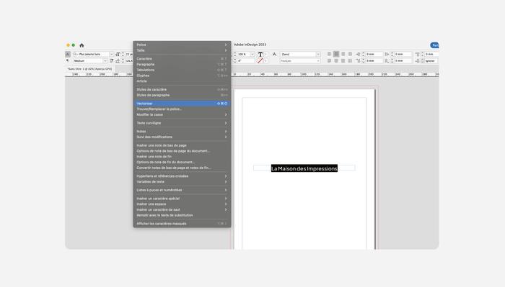Open Styles de paragraphe entry

(182, 95)
